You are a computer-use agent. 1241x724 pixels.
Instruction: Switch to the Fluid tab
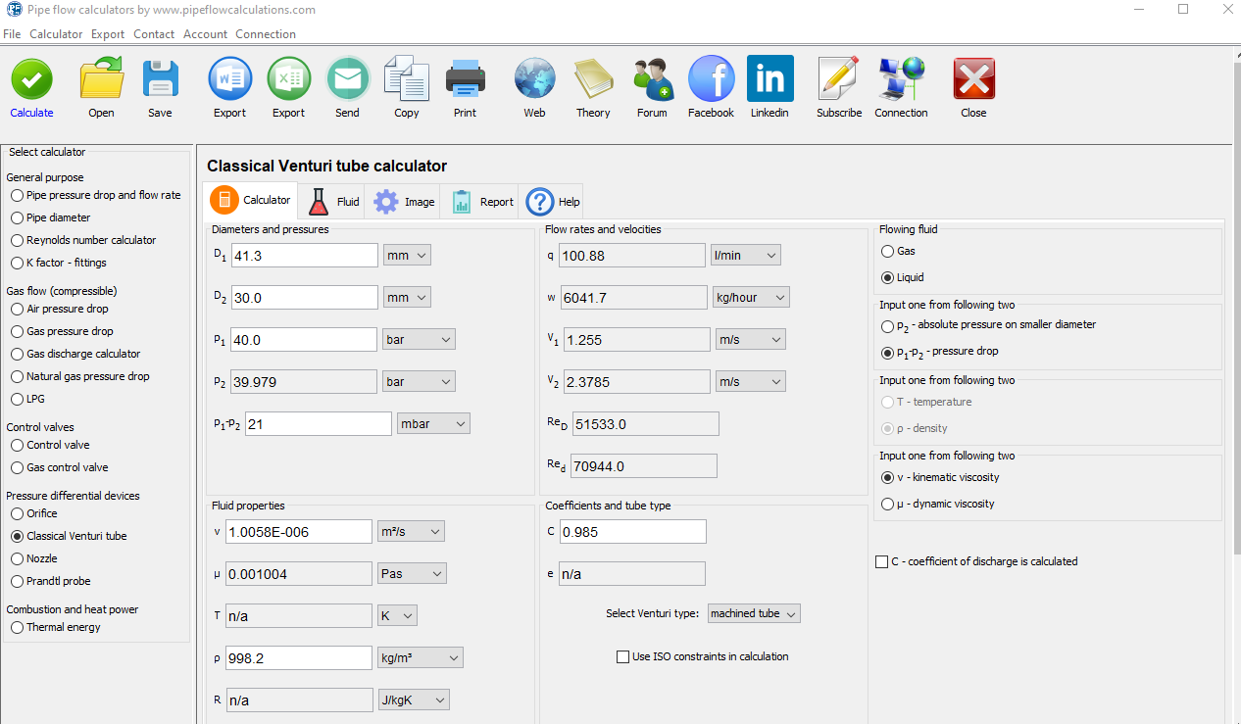[x=334, y=202]
